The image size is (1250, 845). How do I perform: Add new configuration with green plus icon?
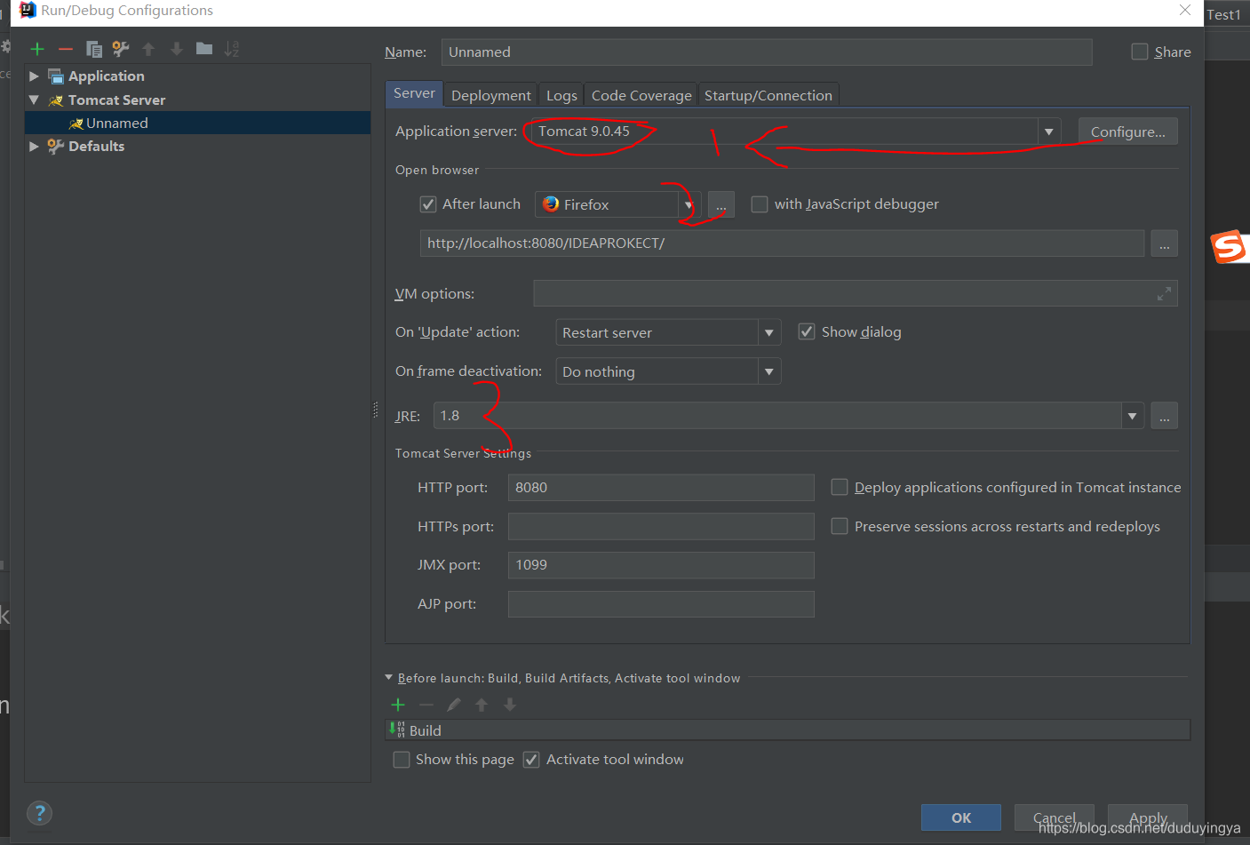[37, 49]
